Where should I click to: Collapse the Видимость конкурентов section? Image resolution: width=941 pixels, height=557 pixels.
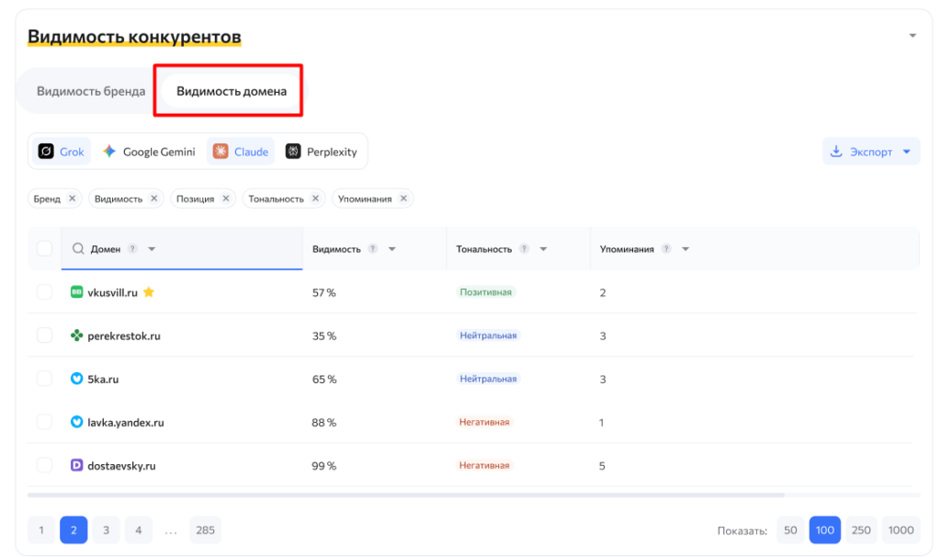913,36
